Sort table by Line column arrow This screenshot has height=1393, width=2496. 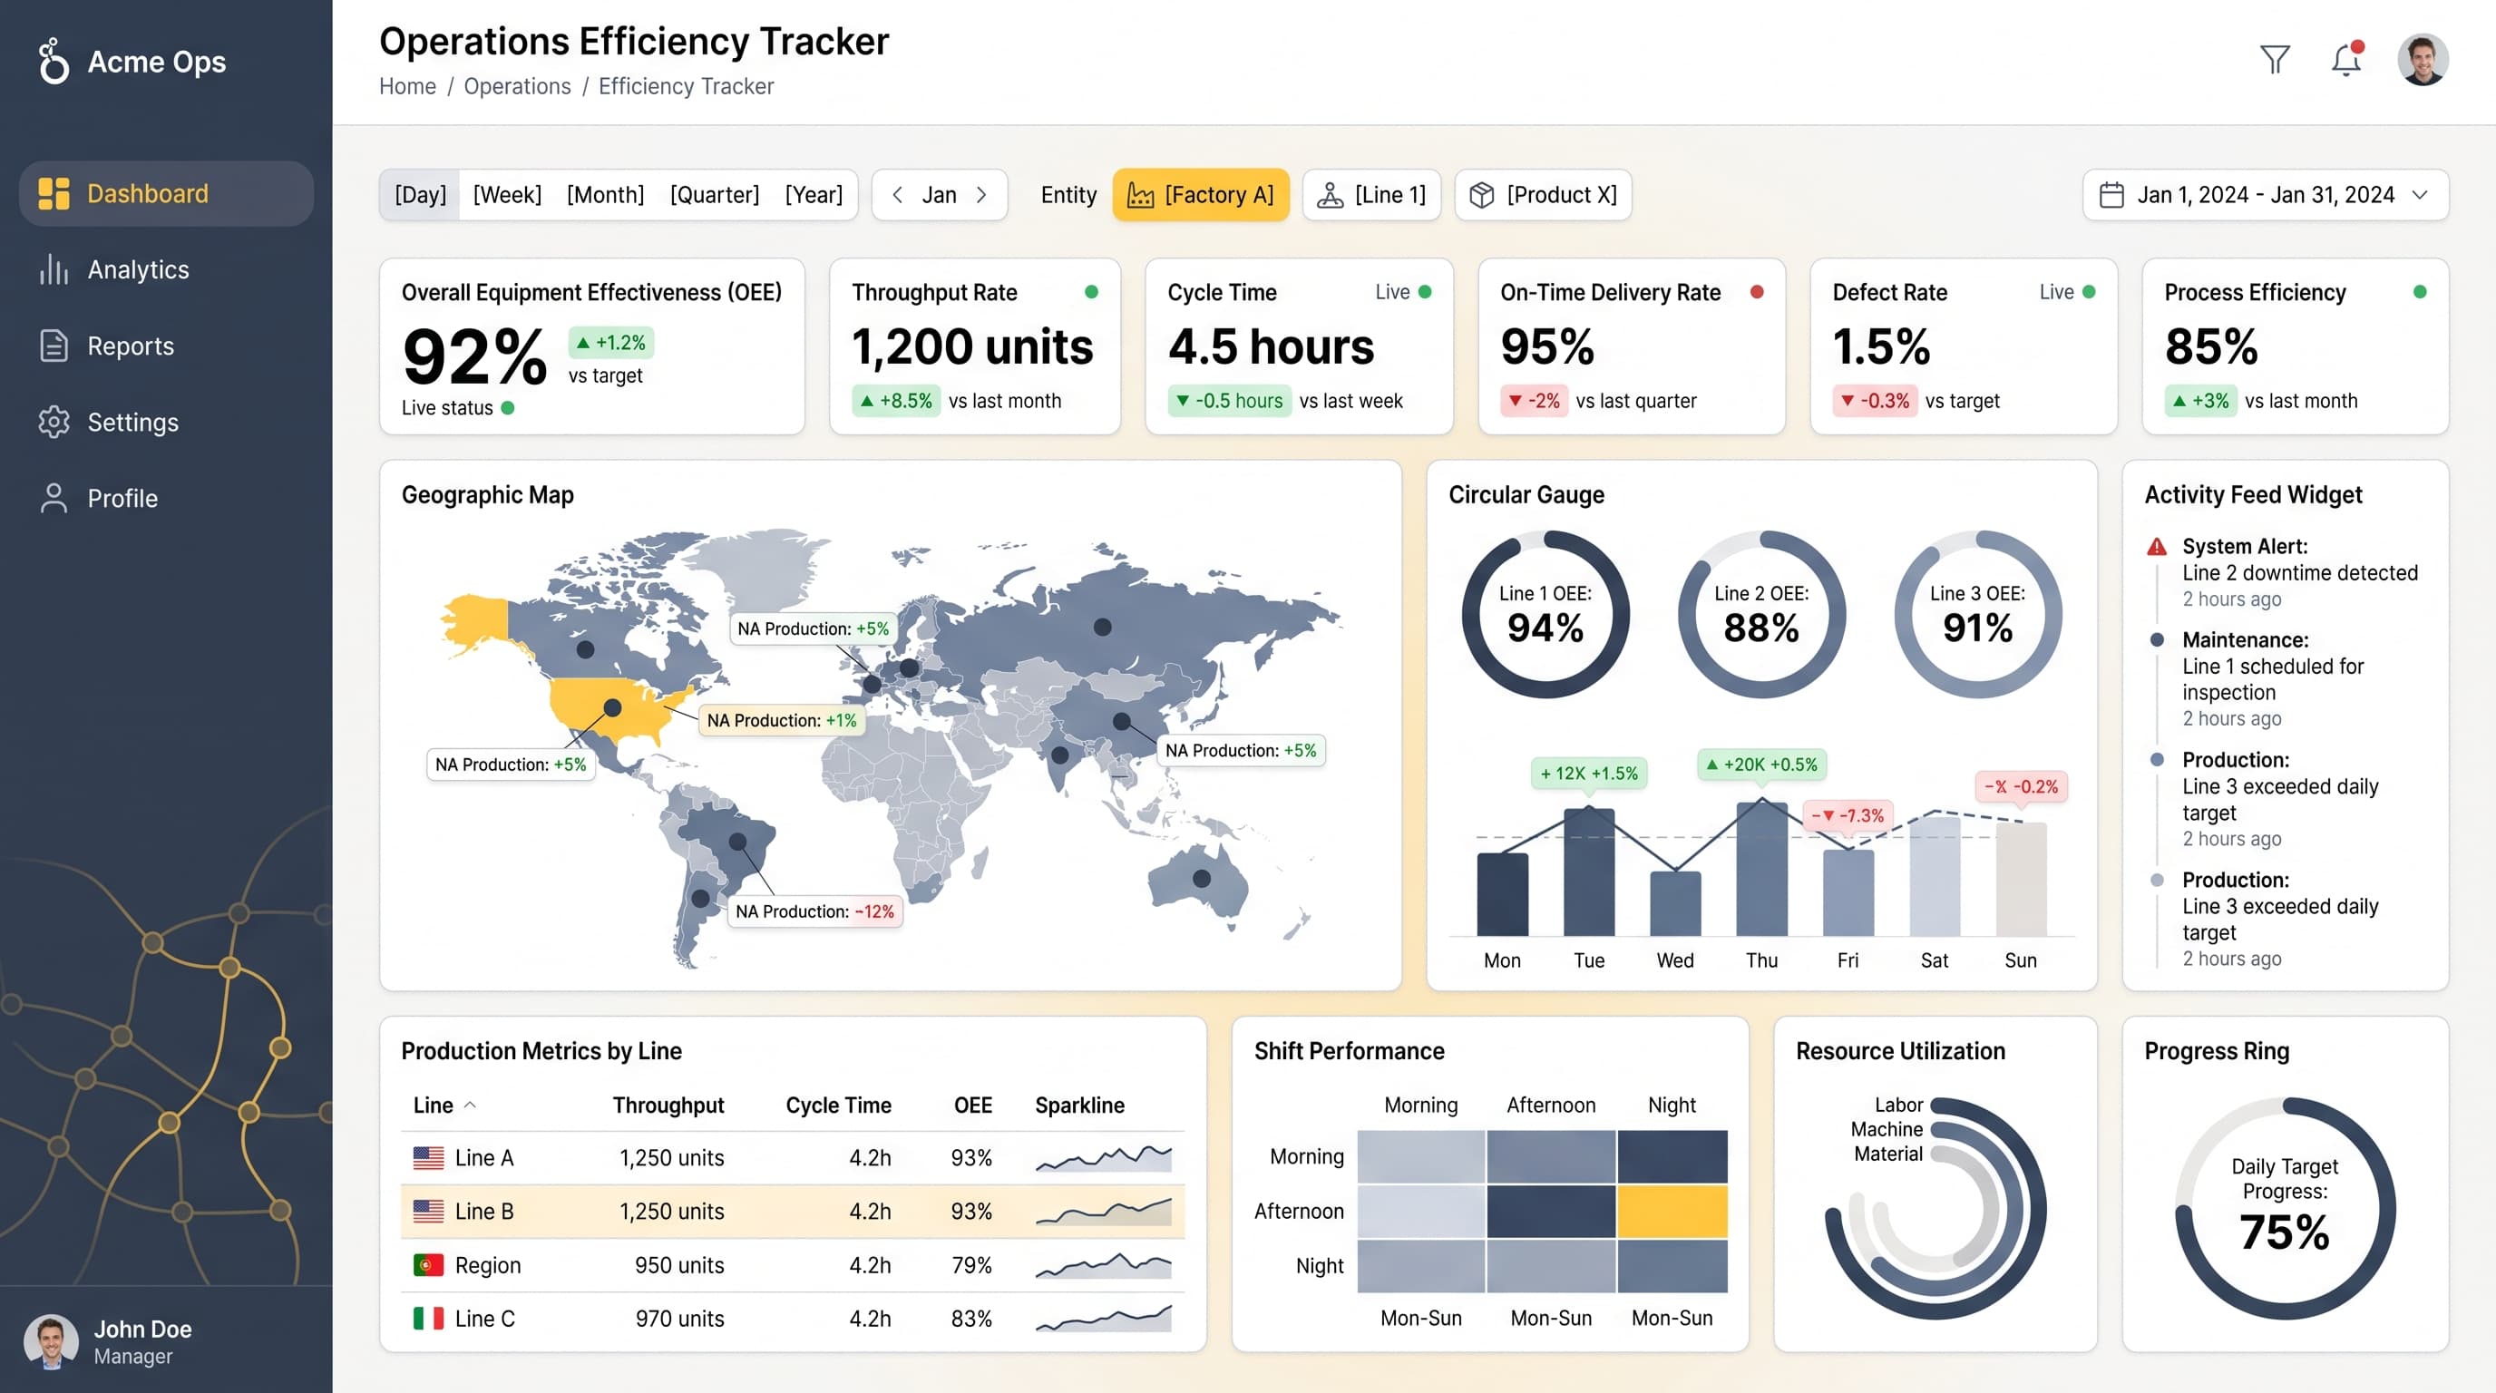coord(470,1106)
